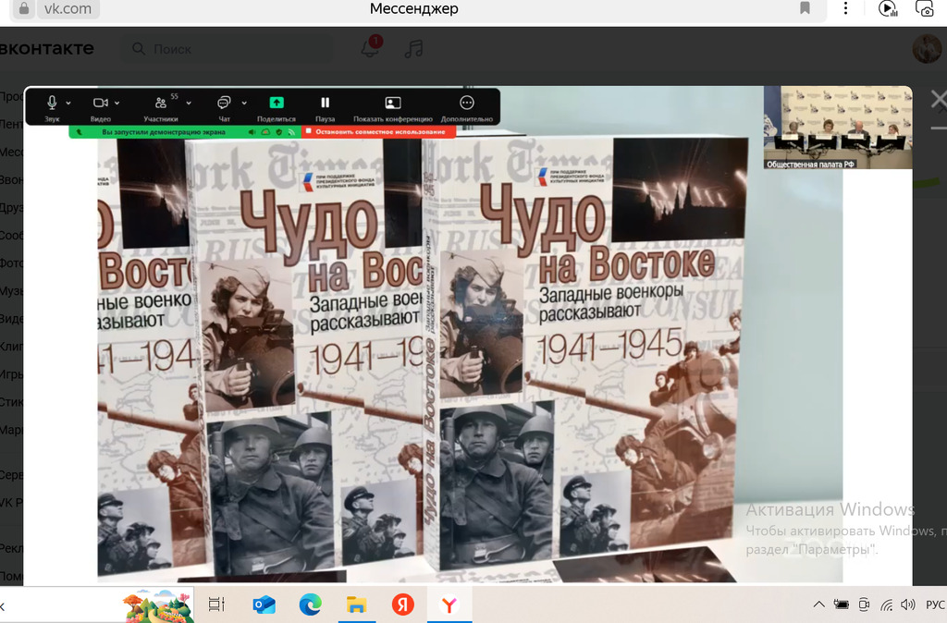Open the VK music note icon
This screenshot has width=947, height=623.
pyautogui.click(x=413, y=49)
